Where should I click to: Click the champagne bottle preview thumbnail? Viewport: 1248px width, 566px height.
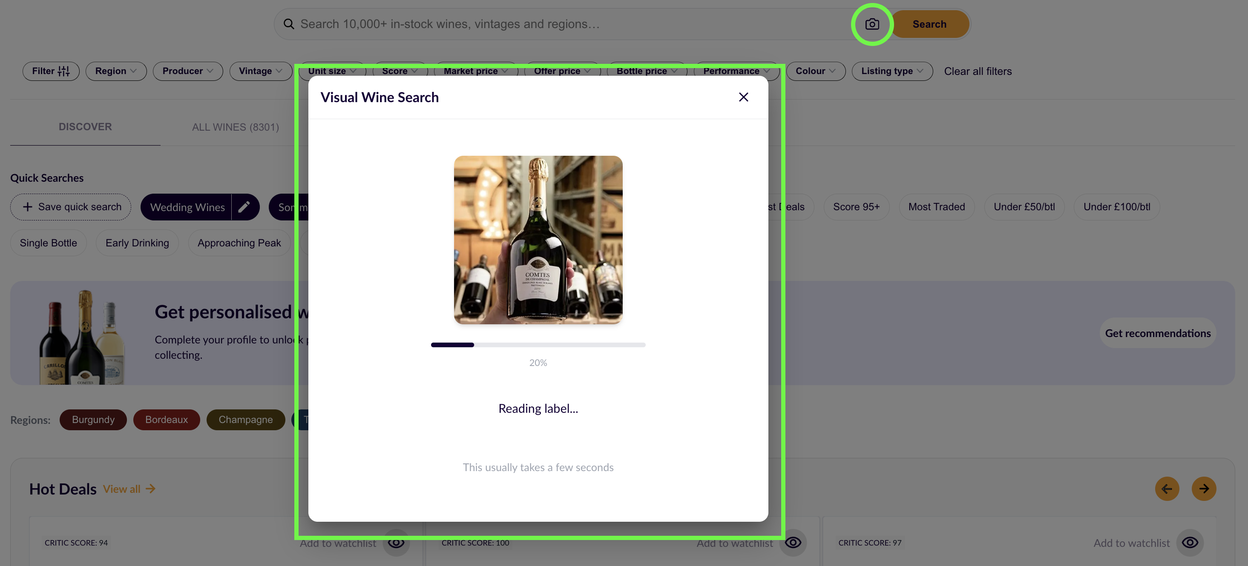tap(538, 240)
